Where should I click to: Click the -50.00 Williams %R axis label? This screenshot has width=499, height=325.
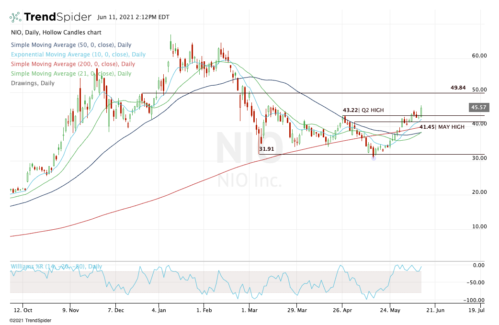[476, 283]
